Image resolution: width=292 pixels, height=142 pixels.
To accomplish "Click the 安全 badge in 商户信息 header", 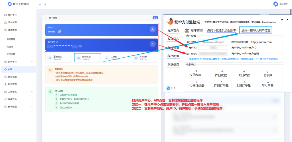I will click(x=155, y=18).
